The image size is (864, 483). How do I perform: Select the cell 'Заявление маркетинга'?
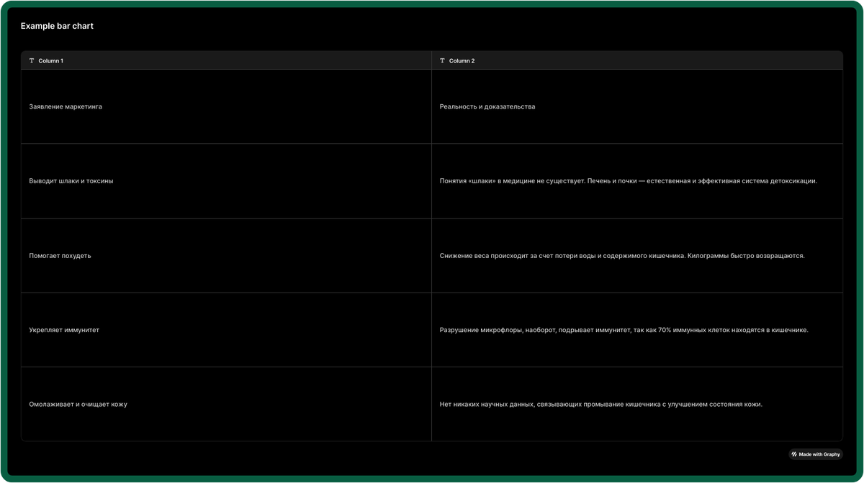(226, 106)
